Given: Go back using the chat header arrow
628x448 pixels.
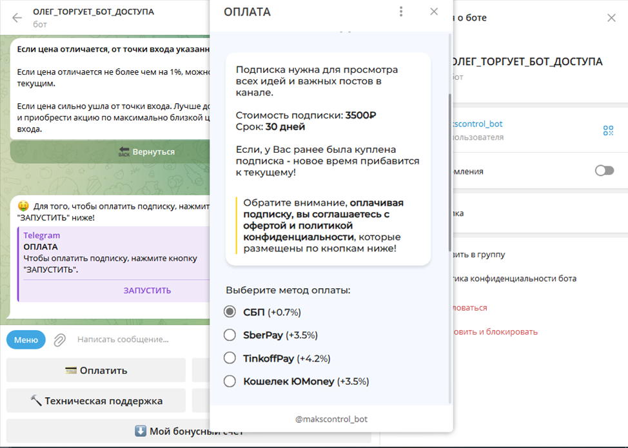Looking at the screenshot, I should tap(17, 17).
